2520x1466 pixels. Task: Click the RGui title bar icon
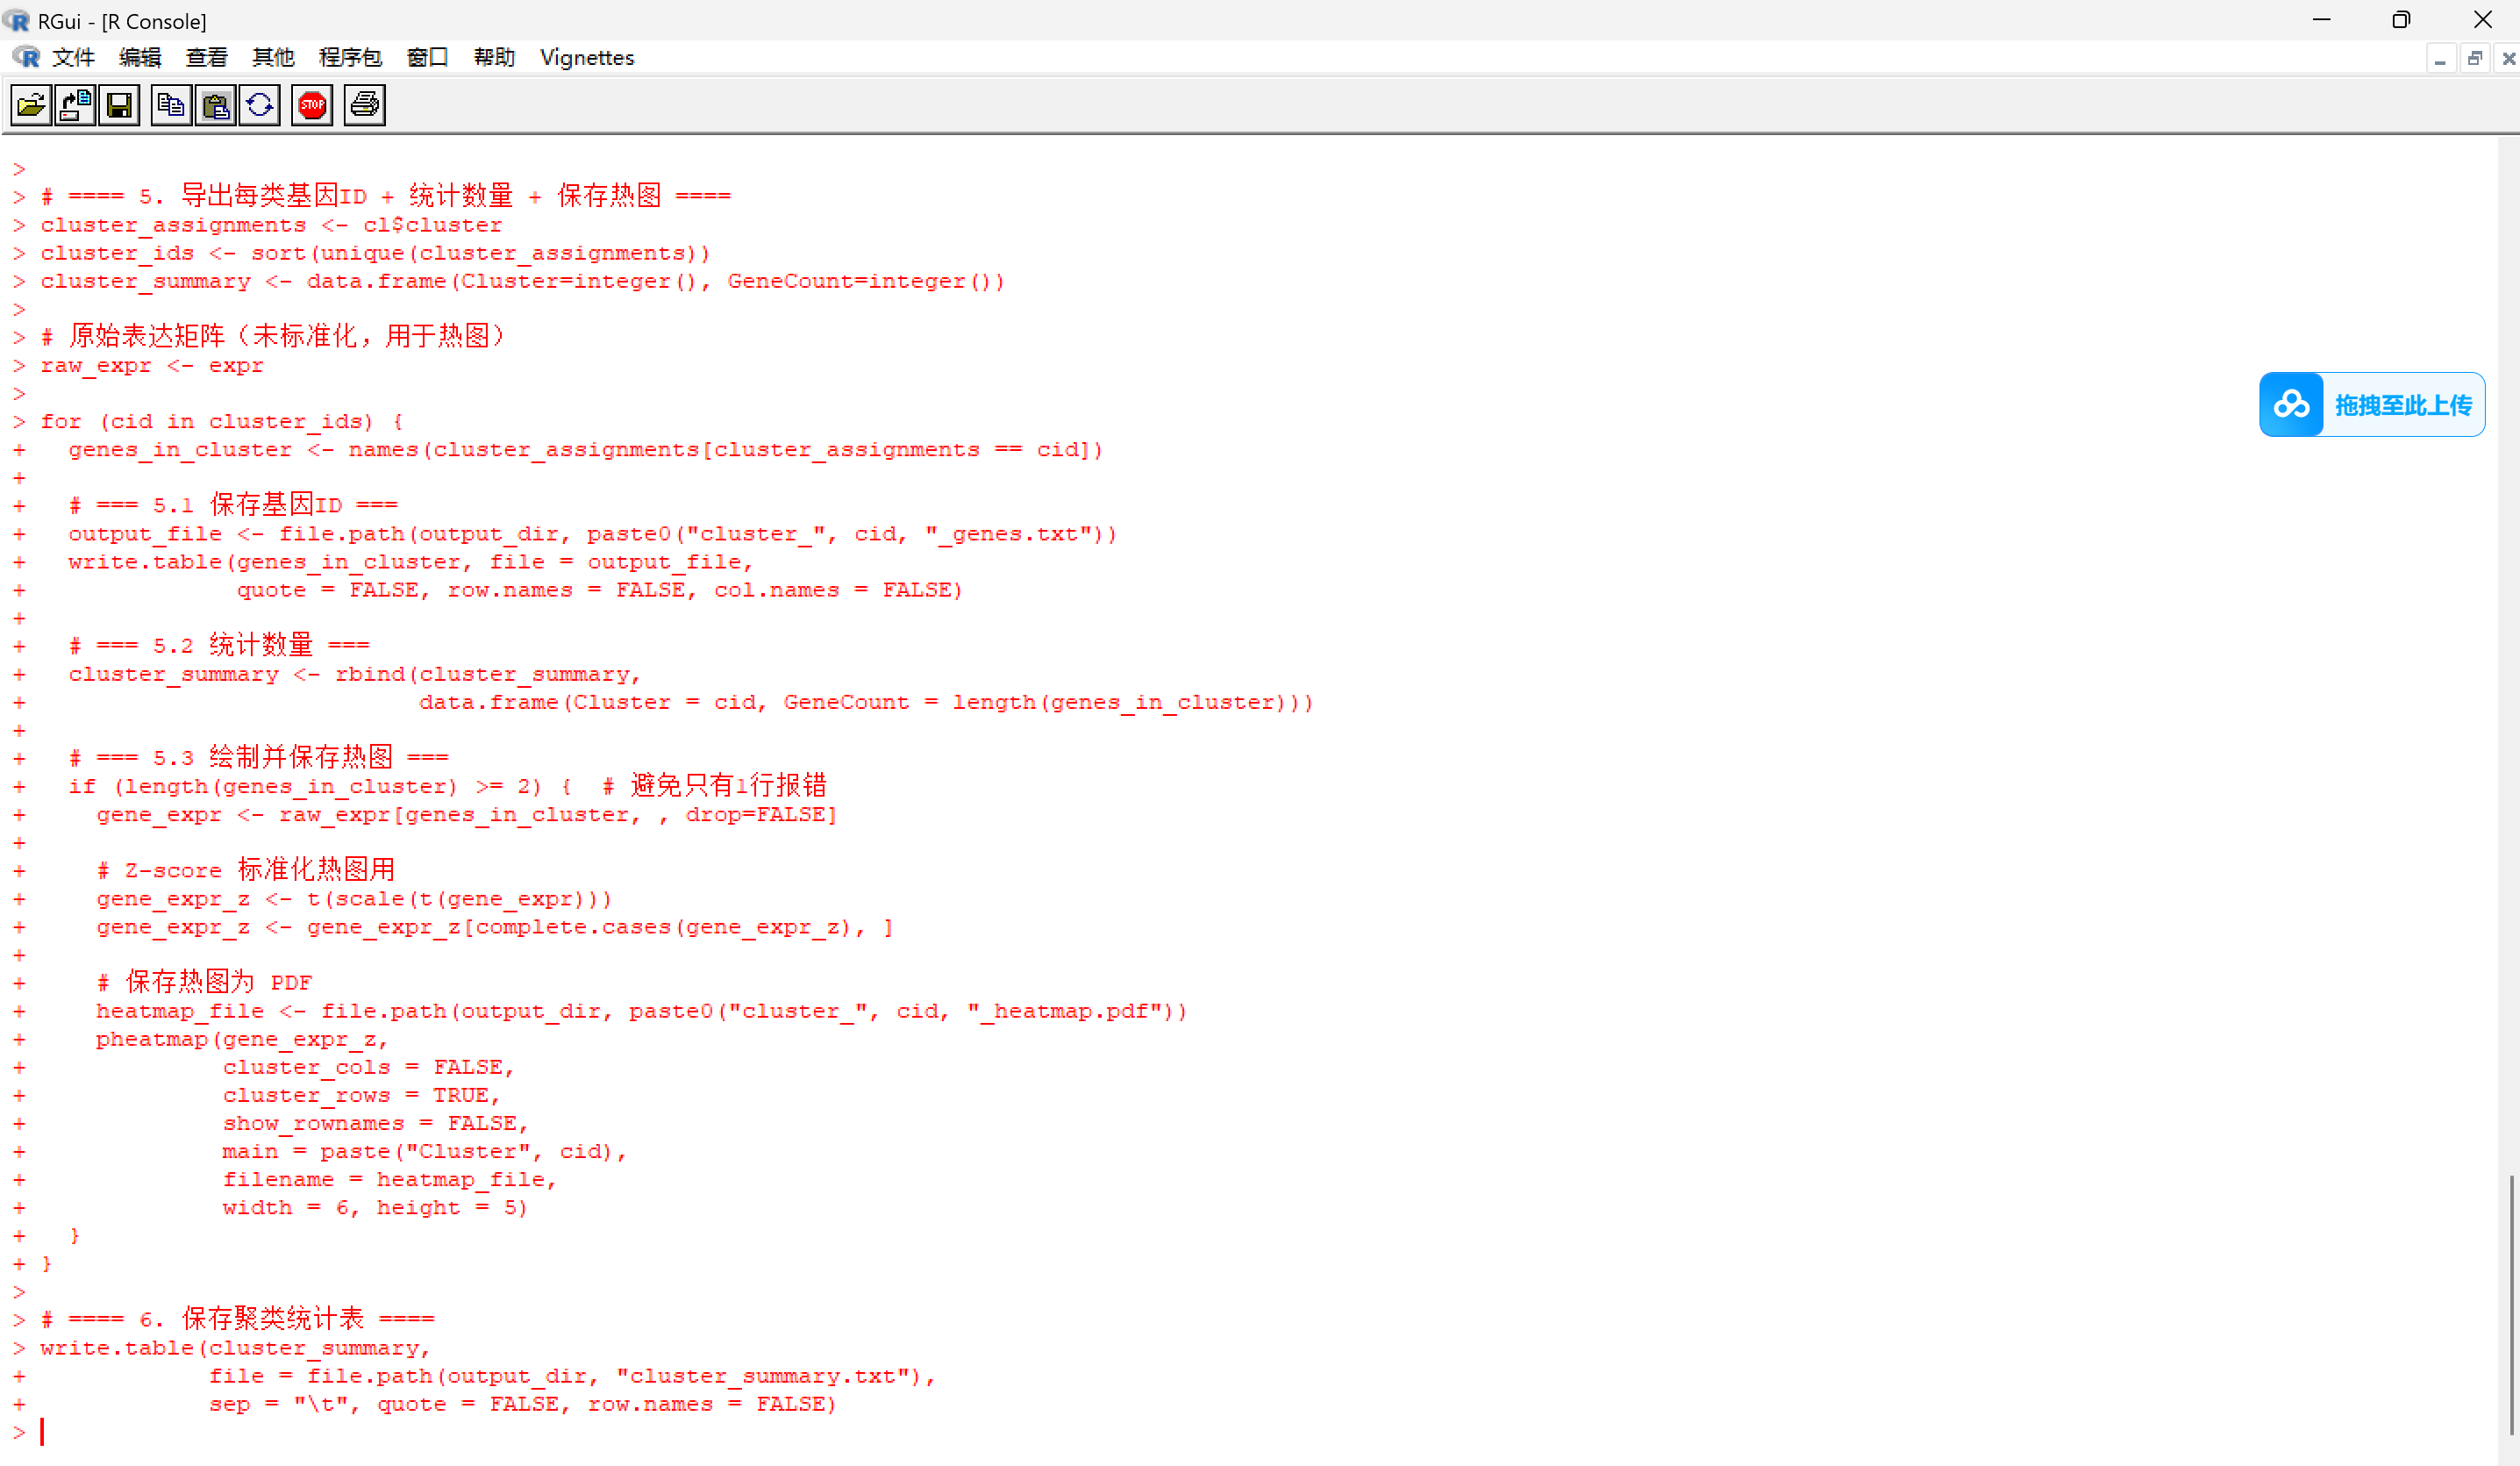(16, 20)
